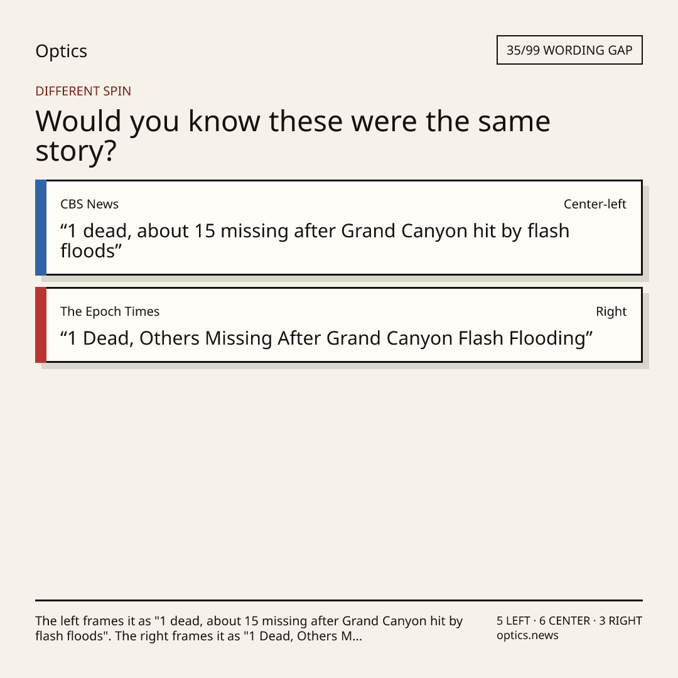Open the CBS '1 dead, about 15 missing' headline

315,241
